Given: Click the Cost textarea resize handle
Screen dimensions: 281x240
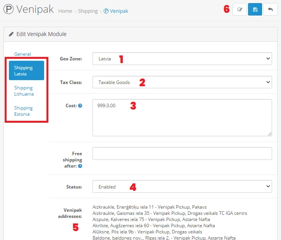Looking at the screenshot, I should [x=270, y=134].
